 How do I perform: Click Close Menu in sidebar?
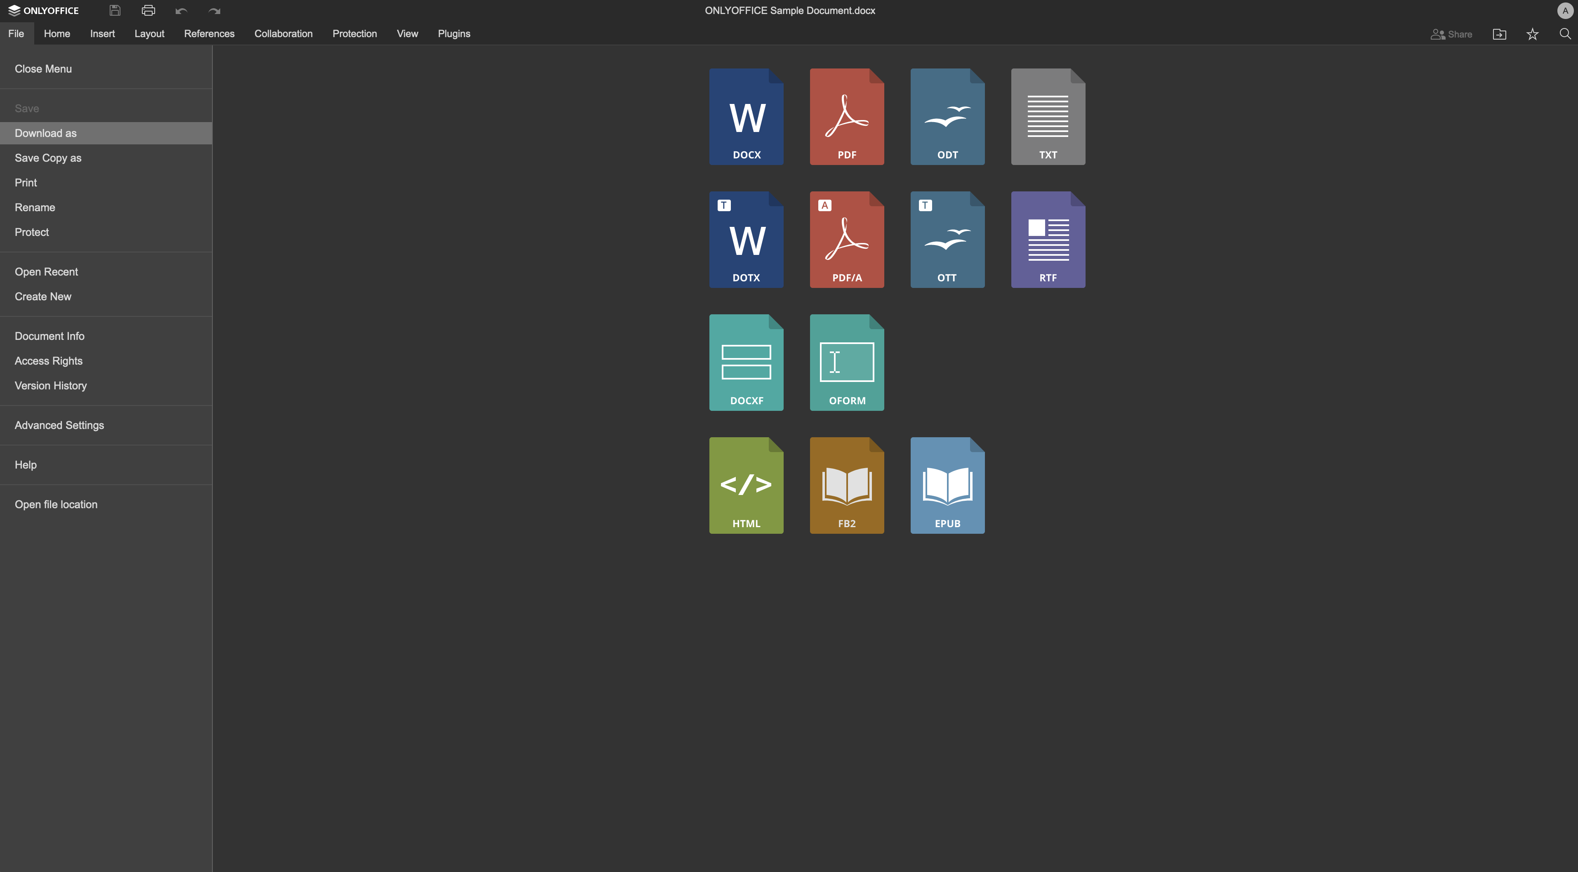tap(106, 68)
